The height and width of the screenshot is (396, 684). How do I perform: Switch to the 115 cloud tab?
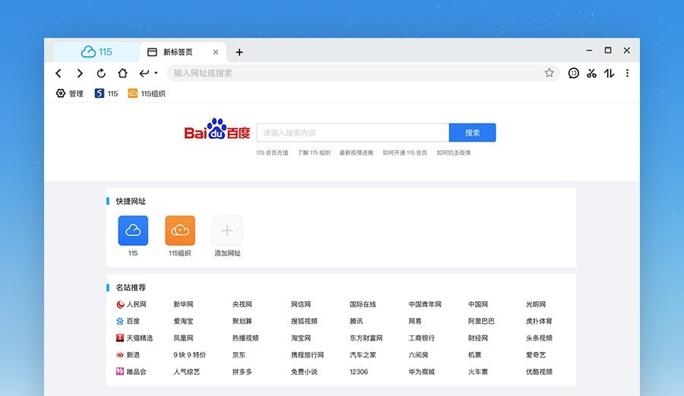click(x=97, y=52)
